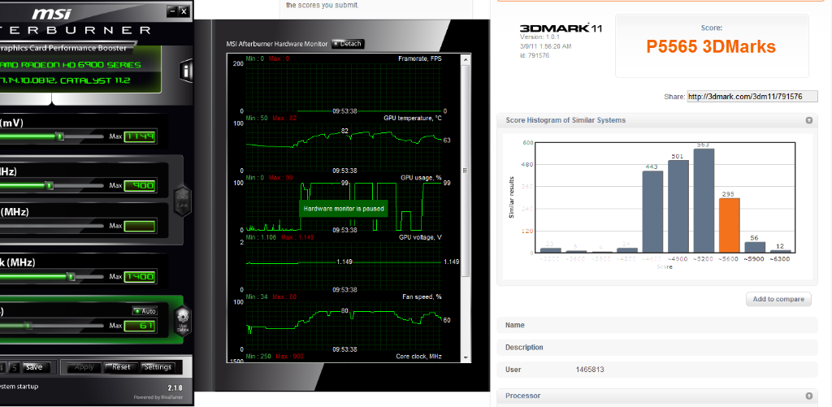The image size is (832, 407).
Task: Collapse the Score Histogram section
Action: click(x=808, y=120)
